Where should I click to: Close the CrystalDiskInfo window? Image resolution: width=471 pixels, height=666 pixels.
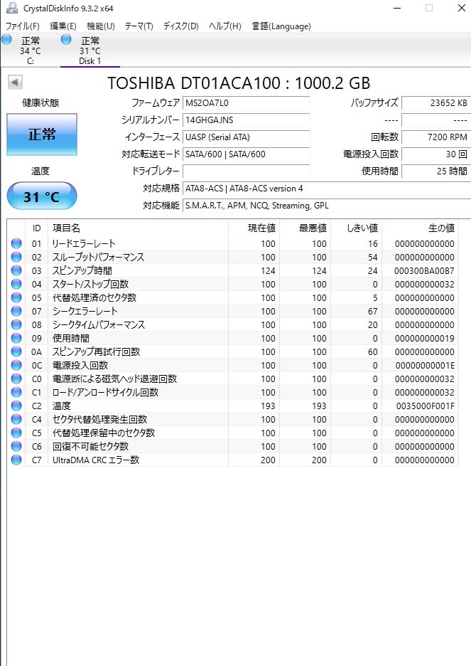(461, 8)
